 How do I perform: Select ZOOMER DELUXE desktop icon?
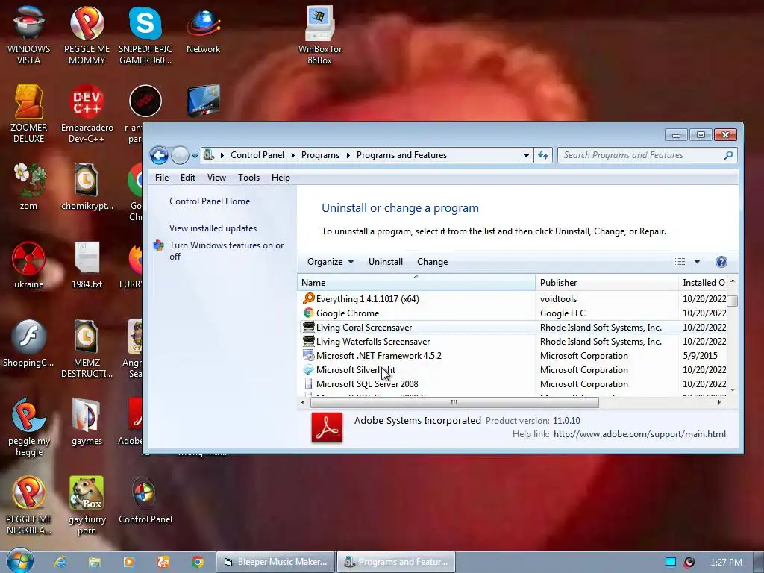click(x=28, y=113)
